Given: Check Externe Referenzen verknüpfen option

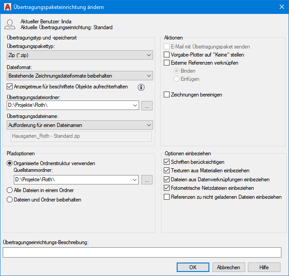Looking at the screenshot, I should coord(167,63).
